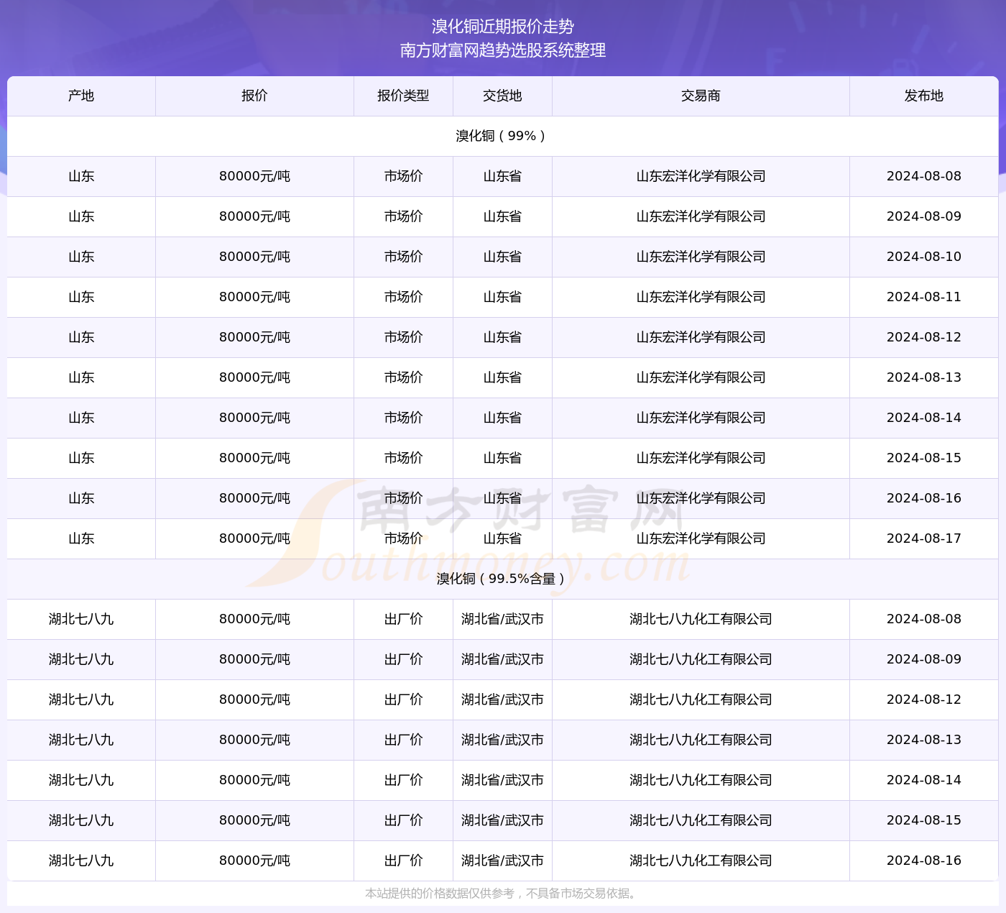Click the 发布地 column header
1006x913 pixels.
tap(923, 96)
